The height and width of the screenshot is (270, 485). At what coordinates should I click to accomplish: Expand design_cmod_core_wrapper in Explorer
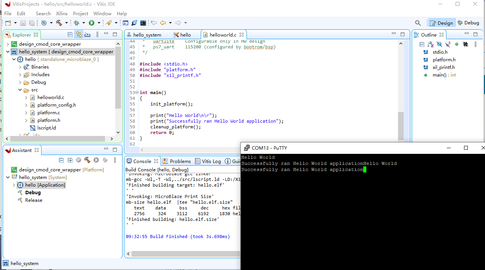coord(8,44)
